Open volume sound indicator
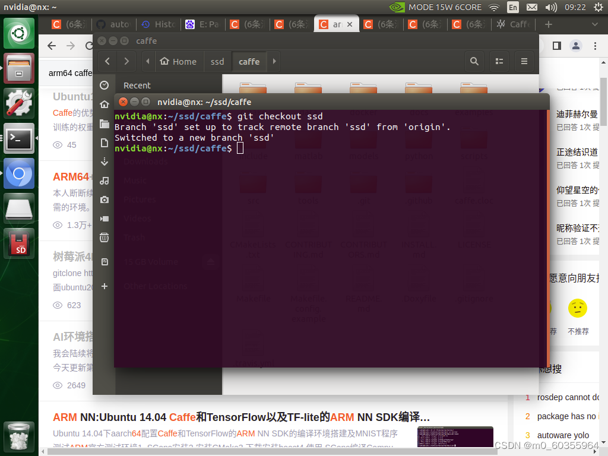The width and height of the screenshot is (608, 456). click(551, 7)
